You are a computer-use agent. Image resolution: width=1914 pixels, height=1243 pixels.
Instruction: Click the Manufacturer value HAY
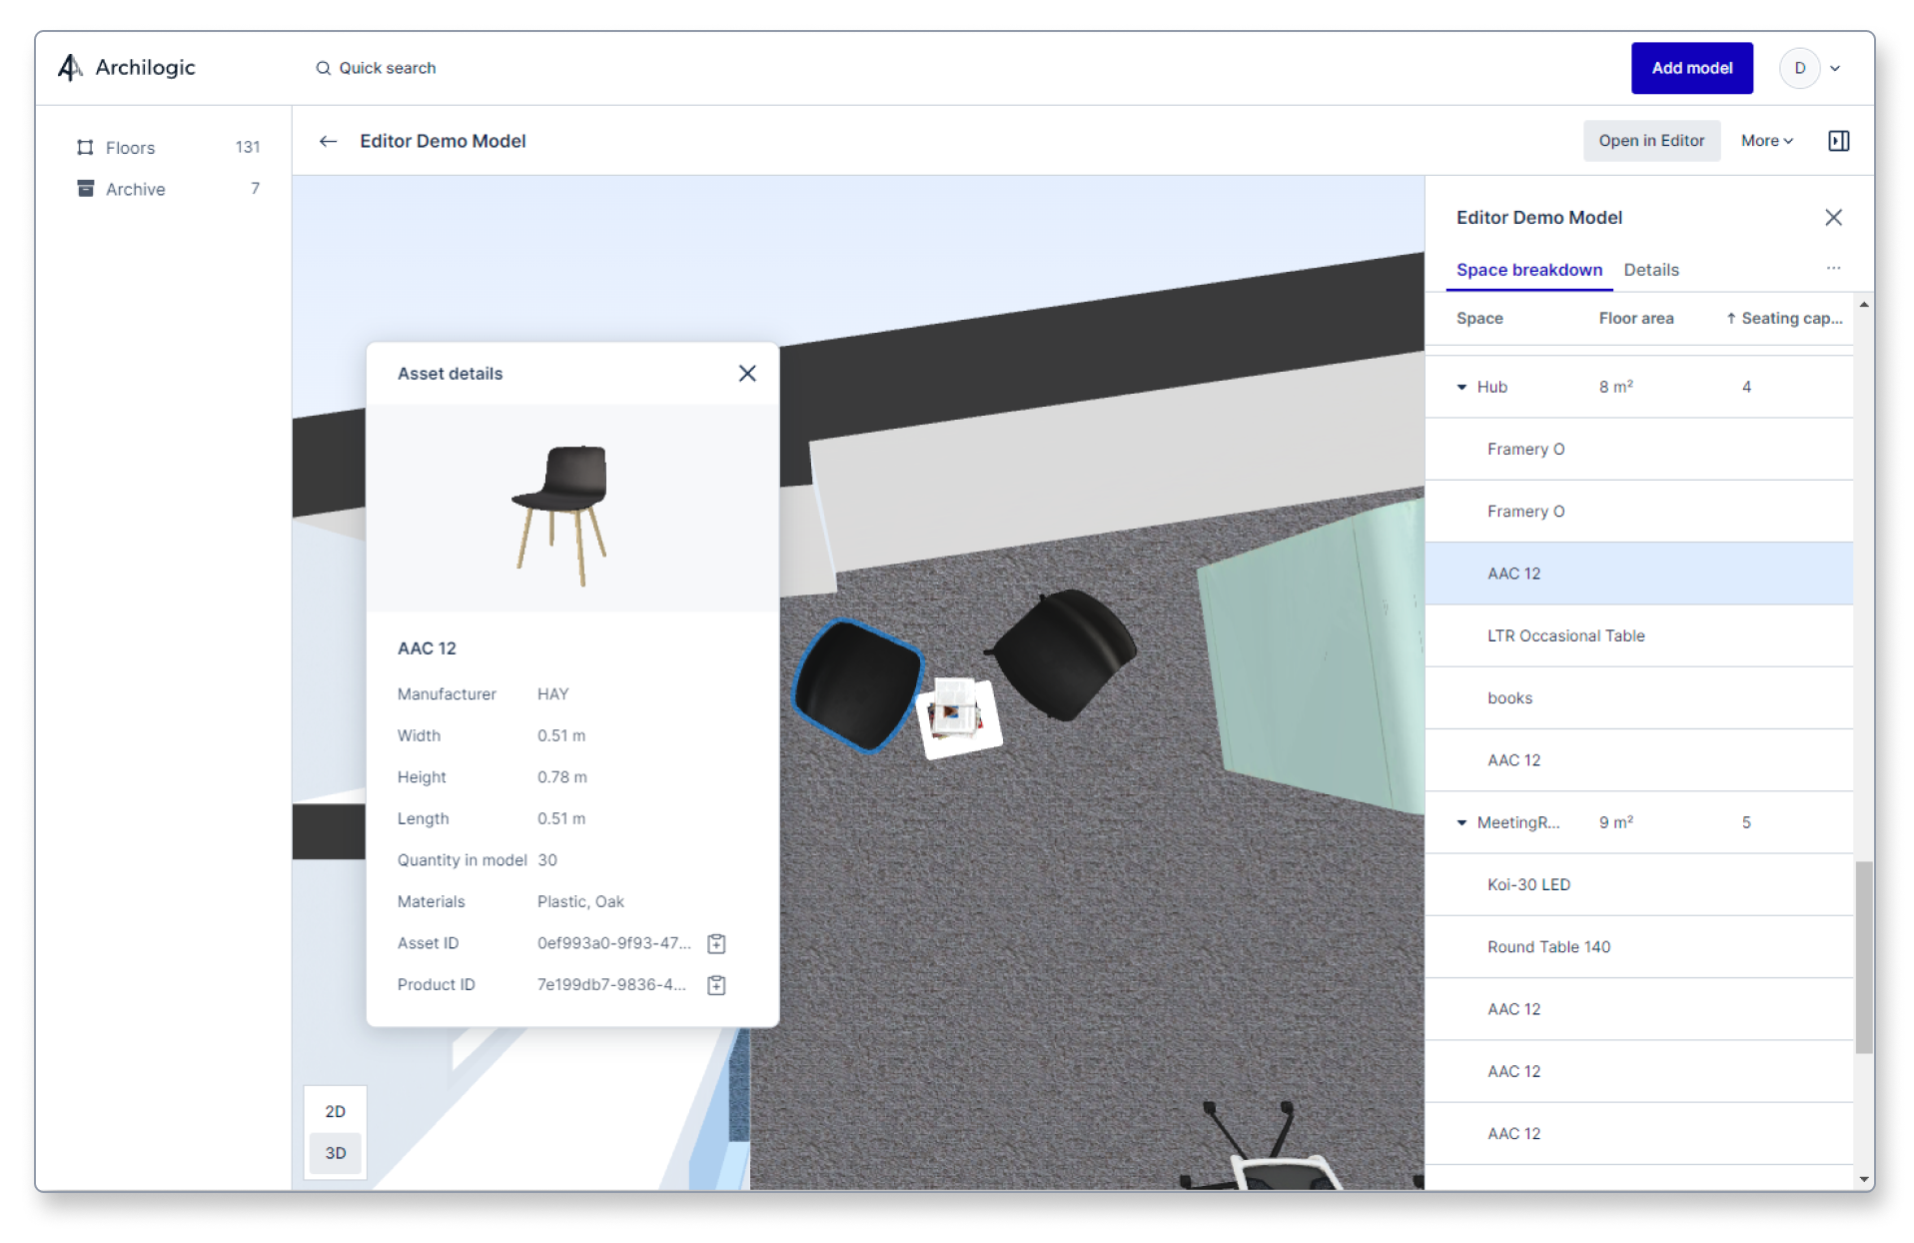[552, 693]
